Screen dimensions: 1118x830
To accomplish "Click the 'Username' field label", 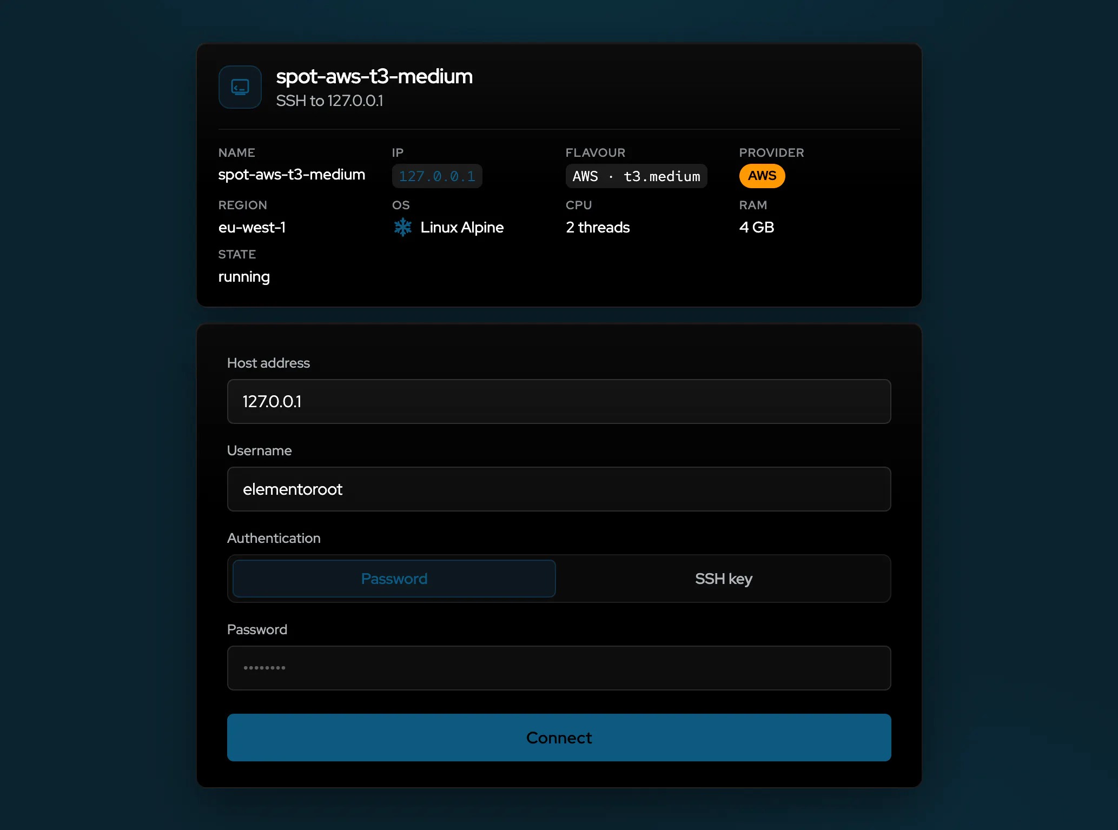I will [259, 451].
